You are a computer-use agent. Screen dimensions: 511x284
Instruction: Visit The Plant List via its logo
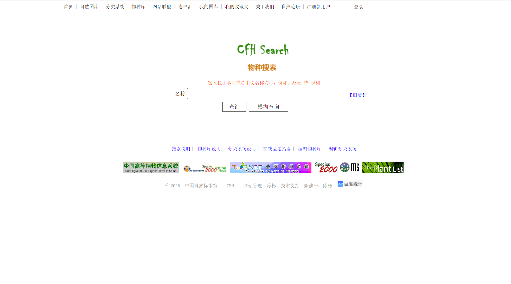[x=383, y=167]
